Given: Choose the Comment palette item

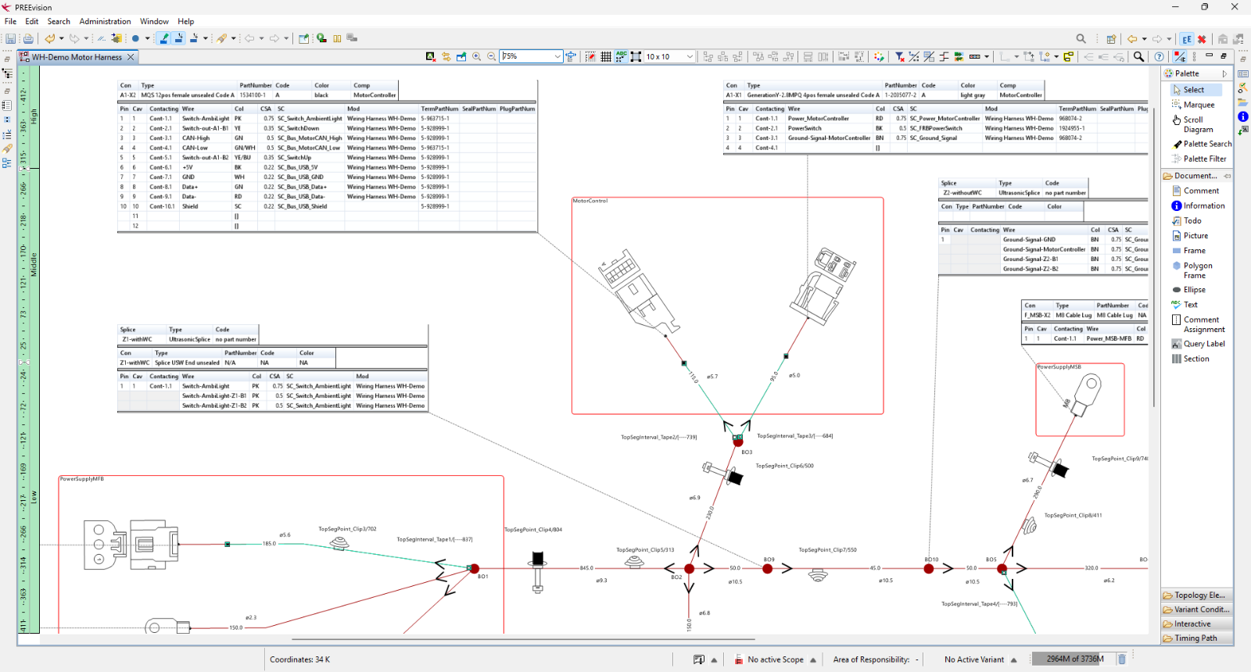Looking at the screenshot, I should coord(1195,191).
